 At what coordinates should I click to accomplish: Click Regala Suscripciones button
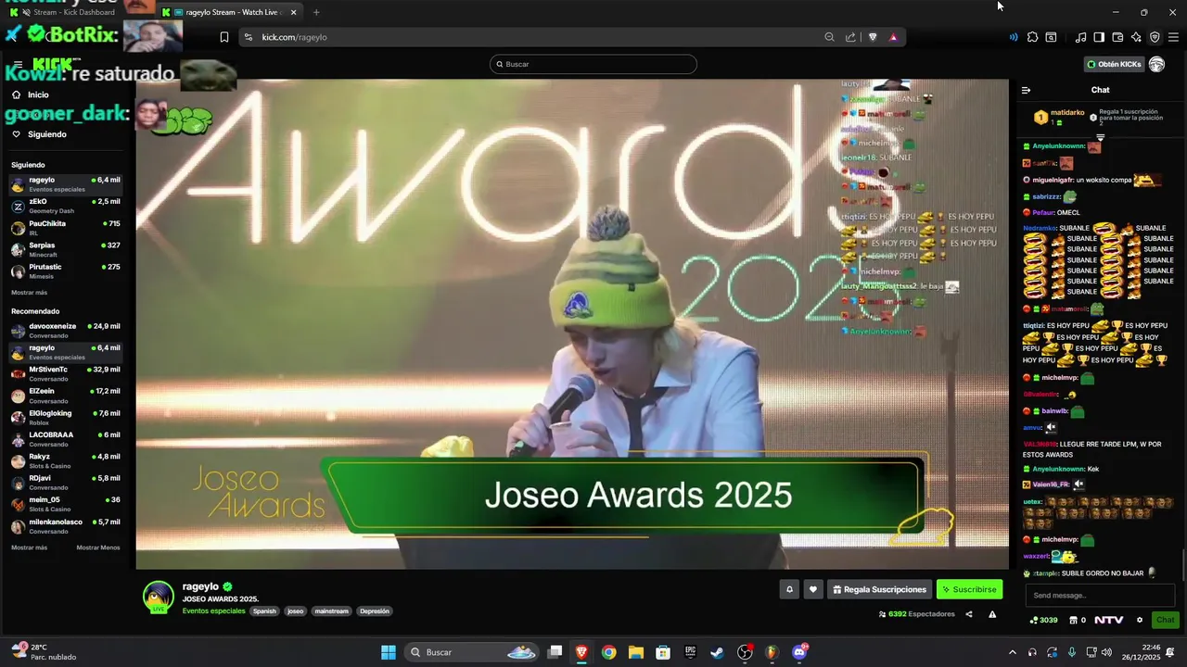click(x=878, y=589)
